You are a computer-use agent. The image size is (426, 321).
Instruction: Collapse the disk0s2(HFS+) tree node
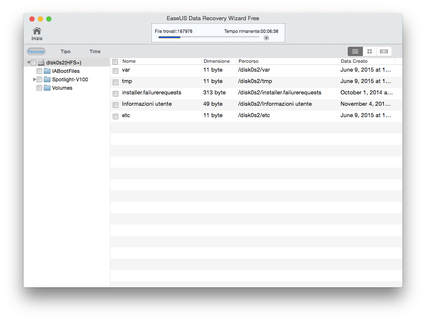[x=29, y=63]
